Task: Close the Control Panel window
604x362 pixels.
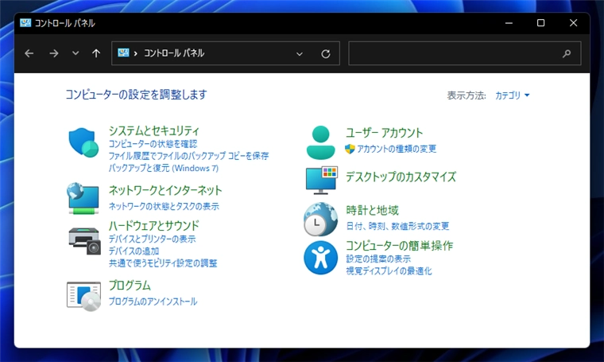Action: pyautogui.click(x=573, y=23)
